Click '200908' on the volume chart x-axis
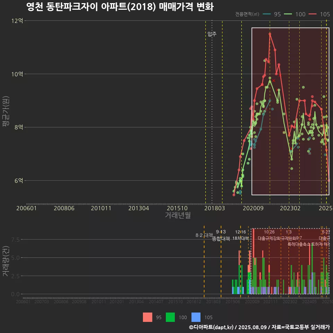The width and height of the screenshot is (333, 333). (x=79, y=301)
